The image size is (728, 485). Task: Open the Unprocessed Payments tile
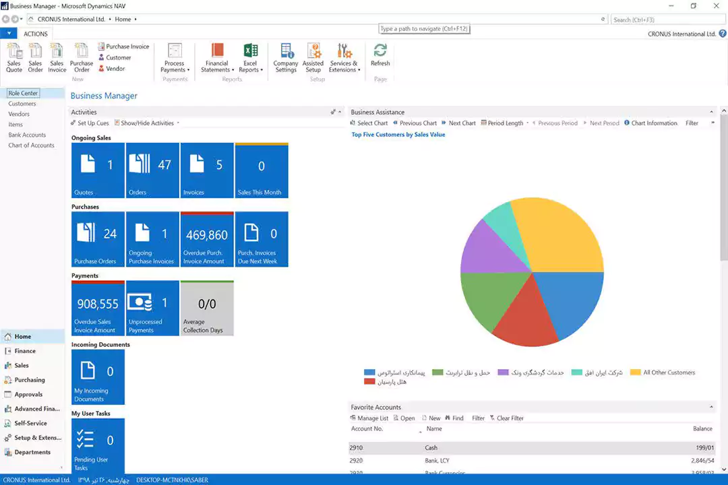pos(152,308)
